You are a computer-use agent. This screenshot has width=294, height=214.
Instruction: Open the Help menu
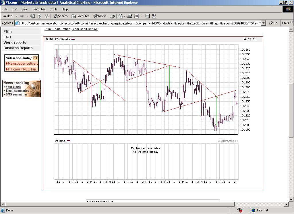(x=65, y=9)
